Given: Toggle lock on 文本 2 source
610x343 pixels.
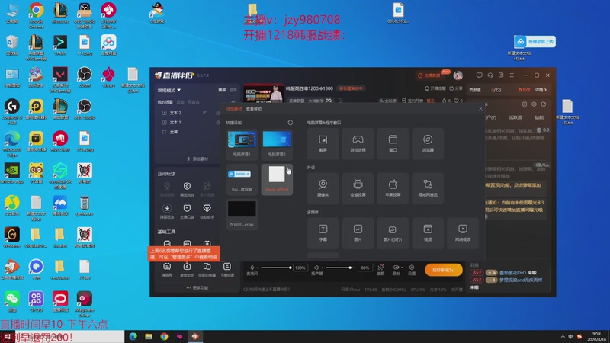Looking at the screenshot, I should click(218, 113).
